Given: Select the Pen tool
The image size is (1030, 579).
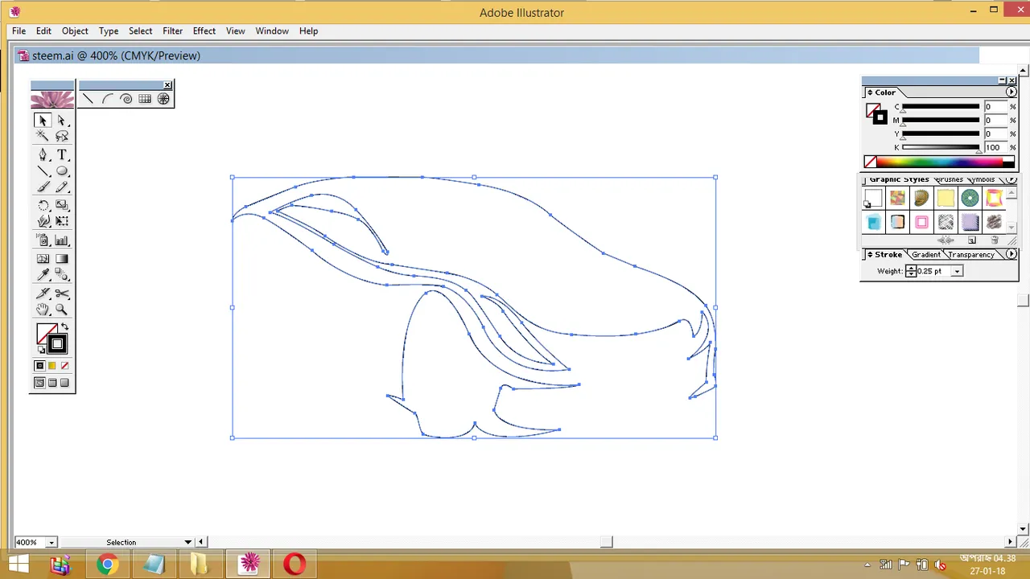Looking at the screenshot, I should [43, 154].
